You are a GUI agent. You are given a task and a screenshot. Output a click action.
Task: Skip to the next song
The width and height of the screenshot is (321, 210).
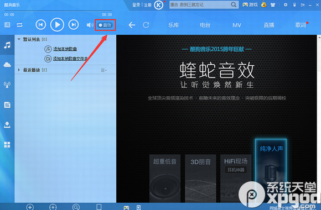click(x=74, y=25)
